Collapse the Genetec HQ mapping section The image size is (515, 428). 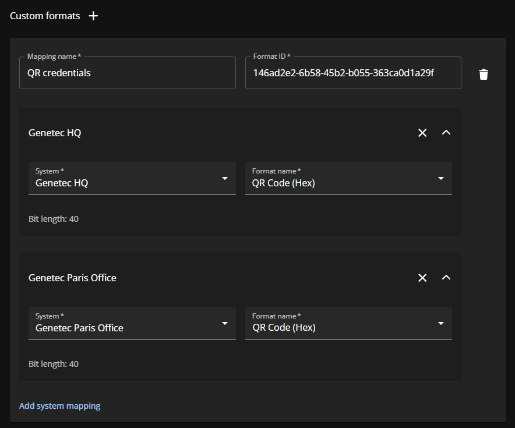446,133
